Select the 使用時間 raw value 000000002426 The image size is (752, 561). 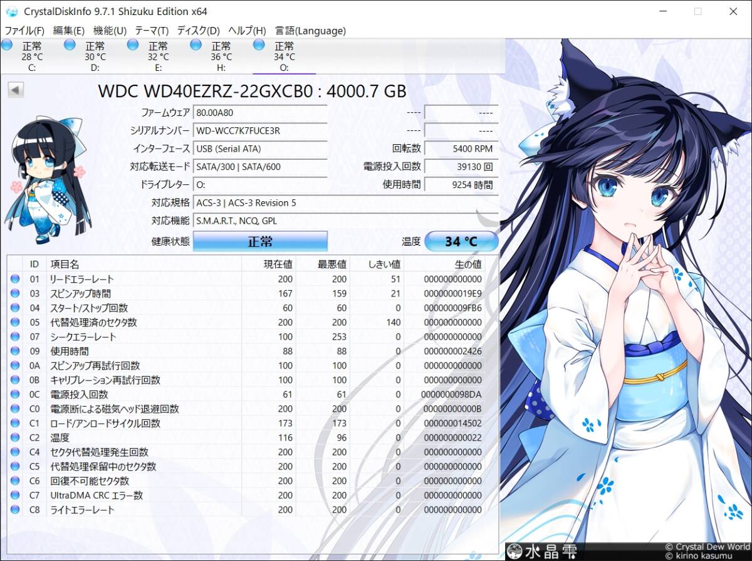(x=451, y=351)
